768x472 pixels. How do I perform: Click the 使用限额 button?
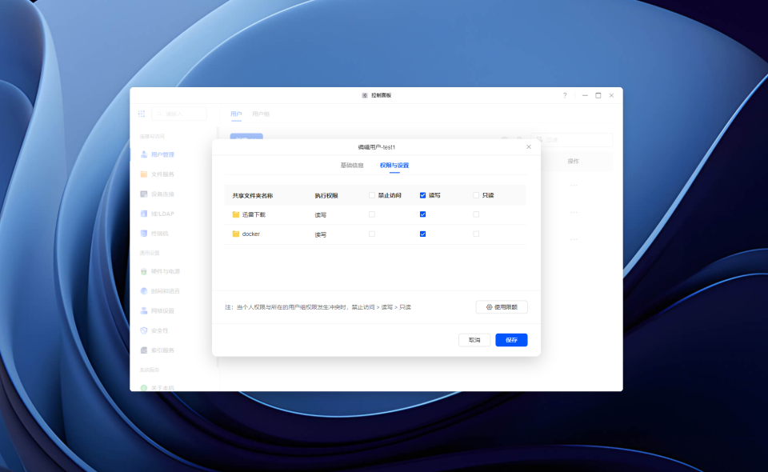[x=502, y=307]
